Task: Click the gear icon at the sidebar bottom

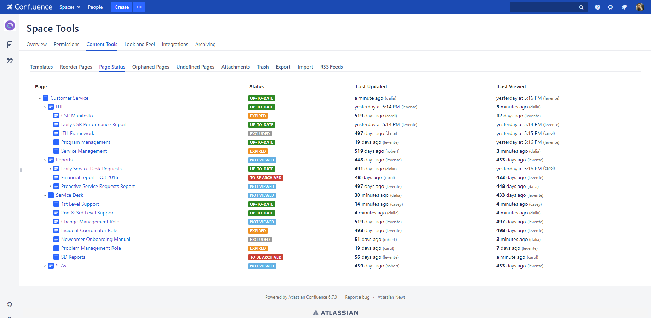Action: point(10,304)
